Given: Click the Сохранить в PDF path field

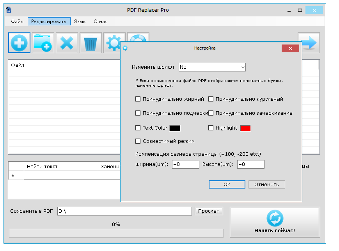Looking at the screenshot, I should 124,211.
